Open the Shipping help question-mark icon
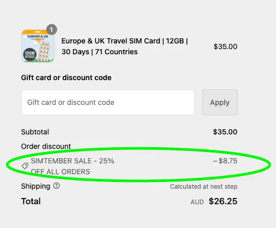Screen dimensions: 276x228 point(56,186)
